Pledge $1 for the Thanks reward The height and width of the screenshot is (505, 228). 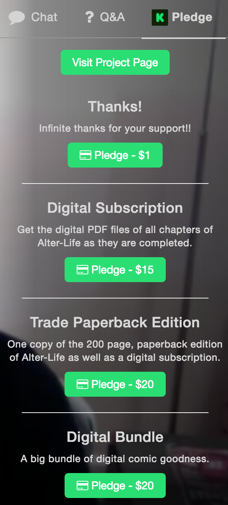coord(115,155)
